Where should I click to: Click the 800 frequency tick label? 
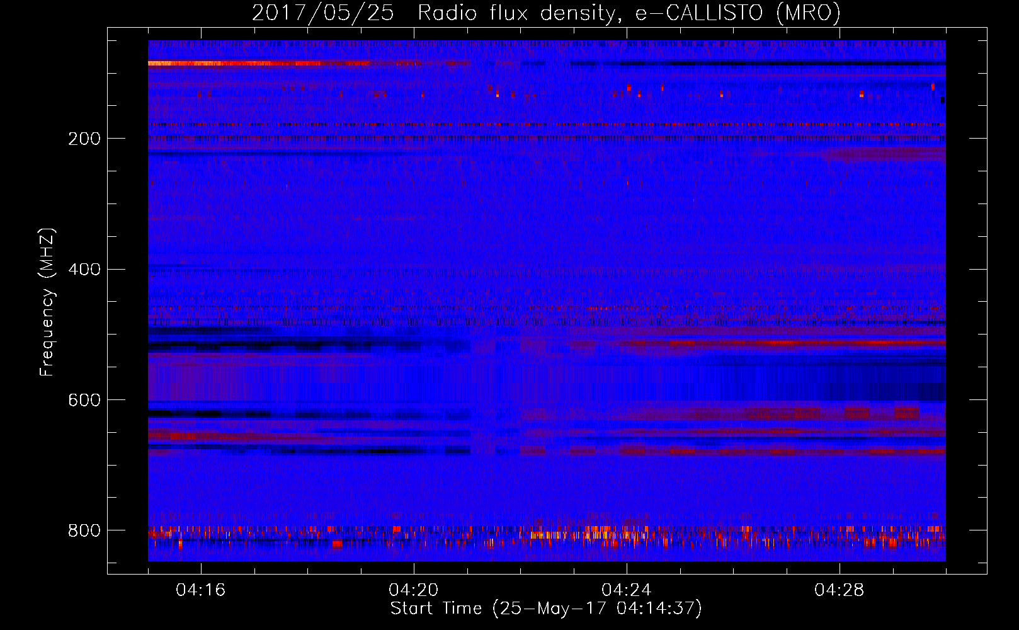pyautogui.click(x=84, y=530)
